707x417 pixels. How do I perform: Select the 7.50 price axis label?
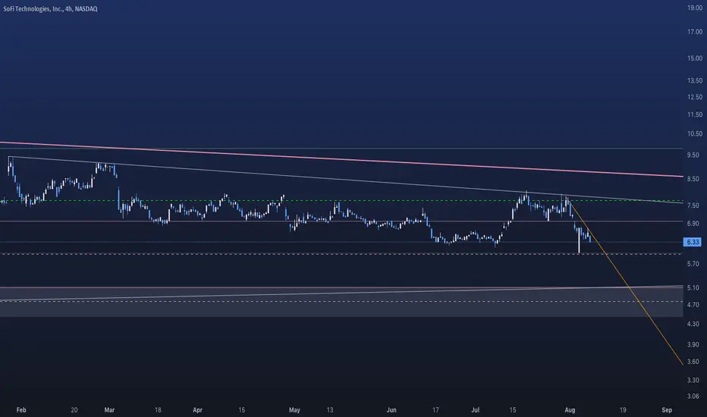pos(693,205)
